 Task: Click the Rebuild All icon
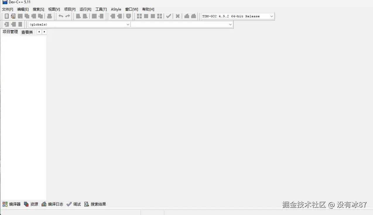click(x=160, y=16)
